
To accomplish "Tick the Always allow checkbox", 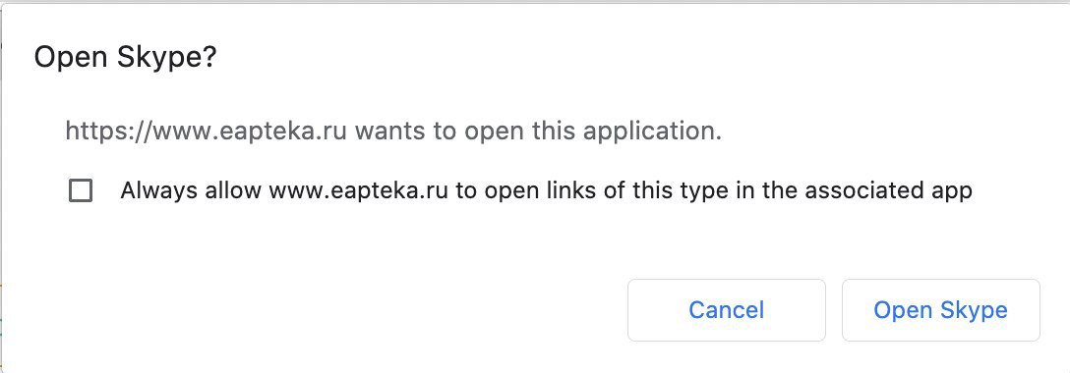I will click(x=81, y=190).
